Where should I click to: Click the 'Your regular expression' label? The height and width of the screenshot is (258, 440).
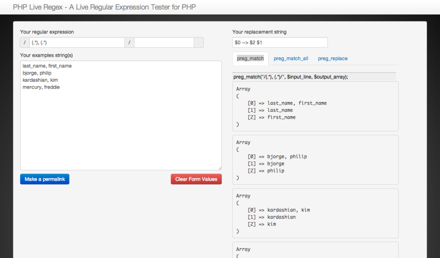click(x=47, y=32)
